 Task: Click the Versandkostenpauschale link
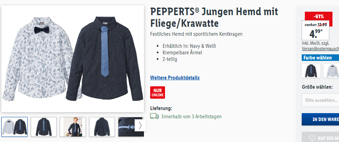tap(320, 49)
